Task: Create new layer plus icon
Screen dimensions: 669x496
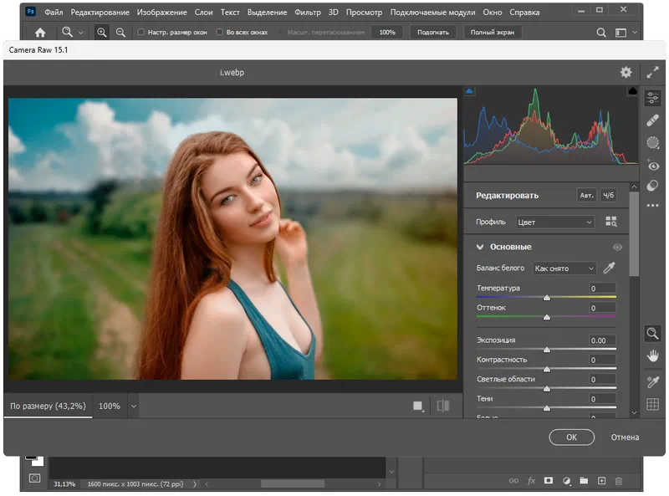Action: coord(601,481)
